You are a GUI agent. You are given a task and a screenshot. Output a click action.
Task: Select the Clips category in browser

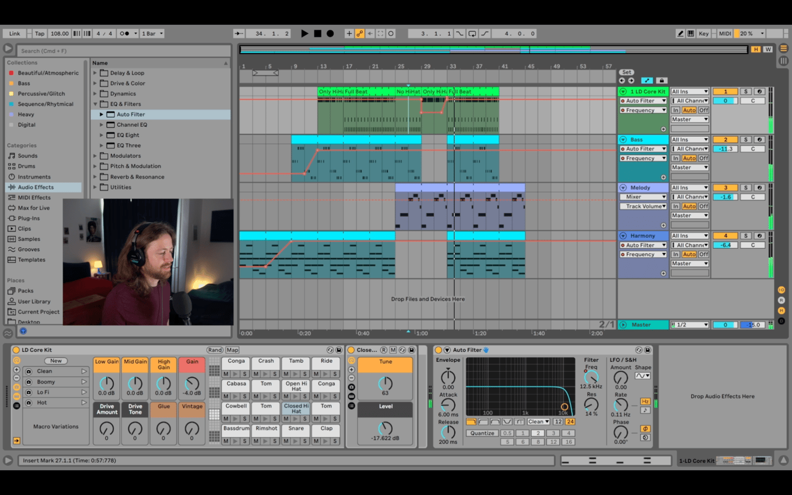pyautogui.click(x=24, y=229)
